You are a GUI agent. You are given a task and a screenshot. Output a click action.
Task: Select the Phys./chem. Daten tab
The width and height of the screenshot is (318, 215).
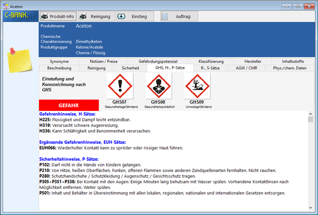point(289,68)
